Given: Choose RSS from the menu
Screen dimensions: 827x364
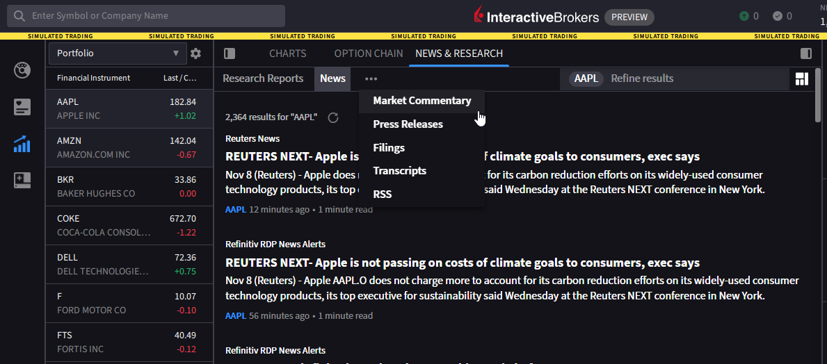Looking at the screenshot, I should tap(383, 195).
